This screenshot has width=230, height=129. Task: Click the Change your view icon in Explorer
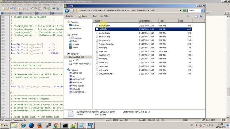[188, 16]
